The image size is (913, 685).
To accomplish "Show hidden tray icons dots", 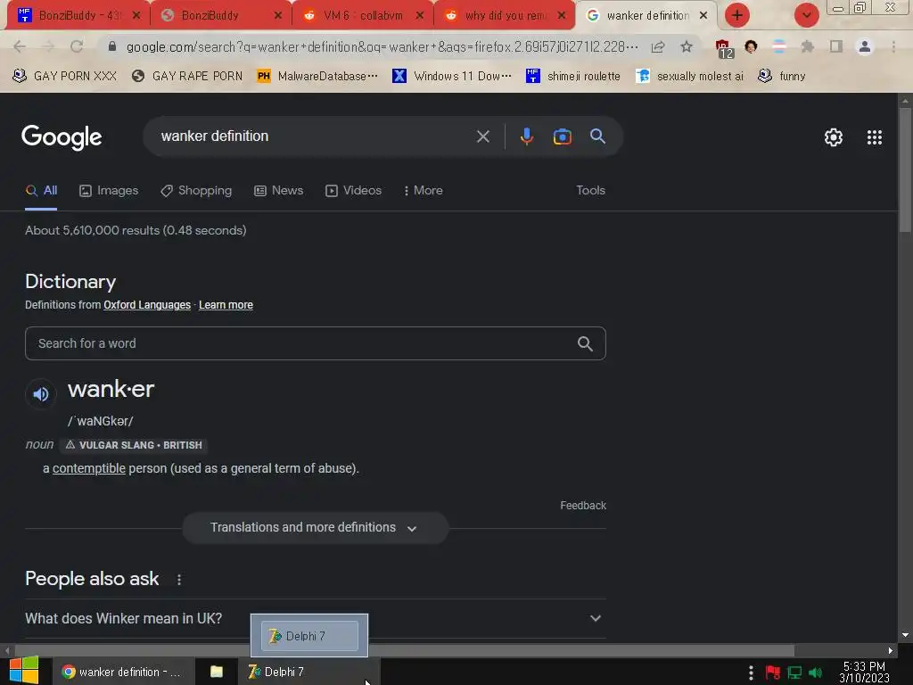I will point(751,673).
